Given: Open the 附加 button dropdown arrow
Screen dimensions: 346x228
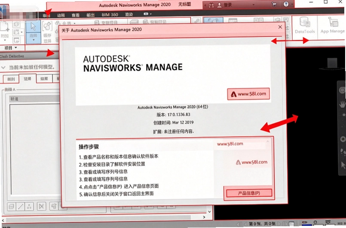Looking at the screenshot, I should click(5, 40).
